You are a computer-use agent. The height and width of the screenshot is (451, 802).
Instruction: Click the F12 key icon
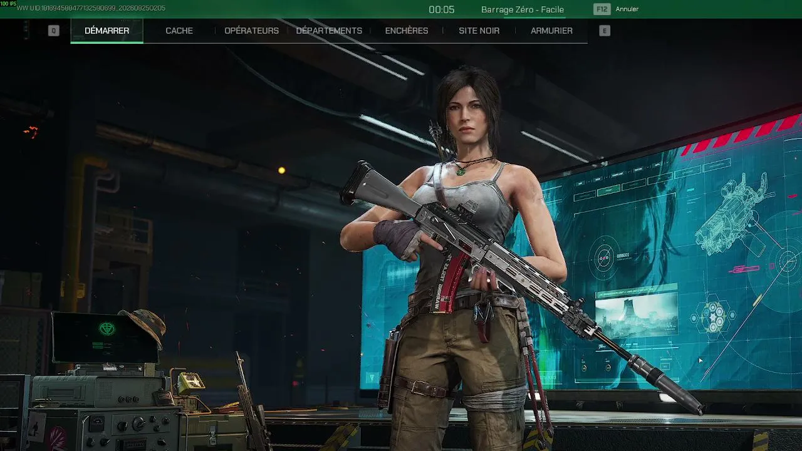tap(602, 9)
